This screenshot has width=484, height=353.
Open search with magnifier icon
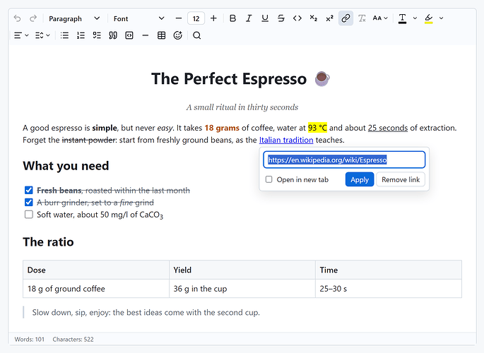(196, 35)
